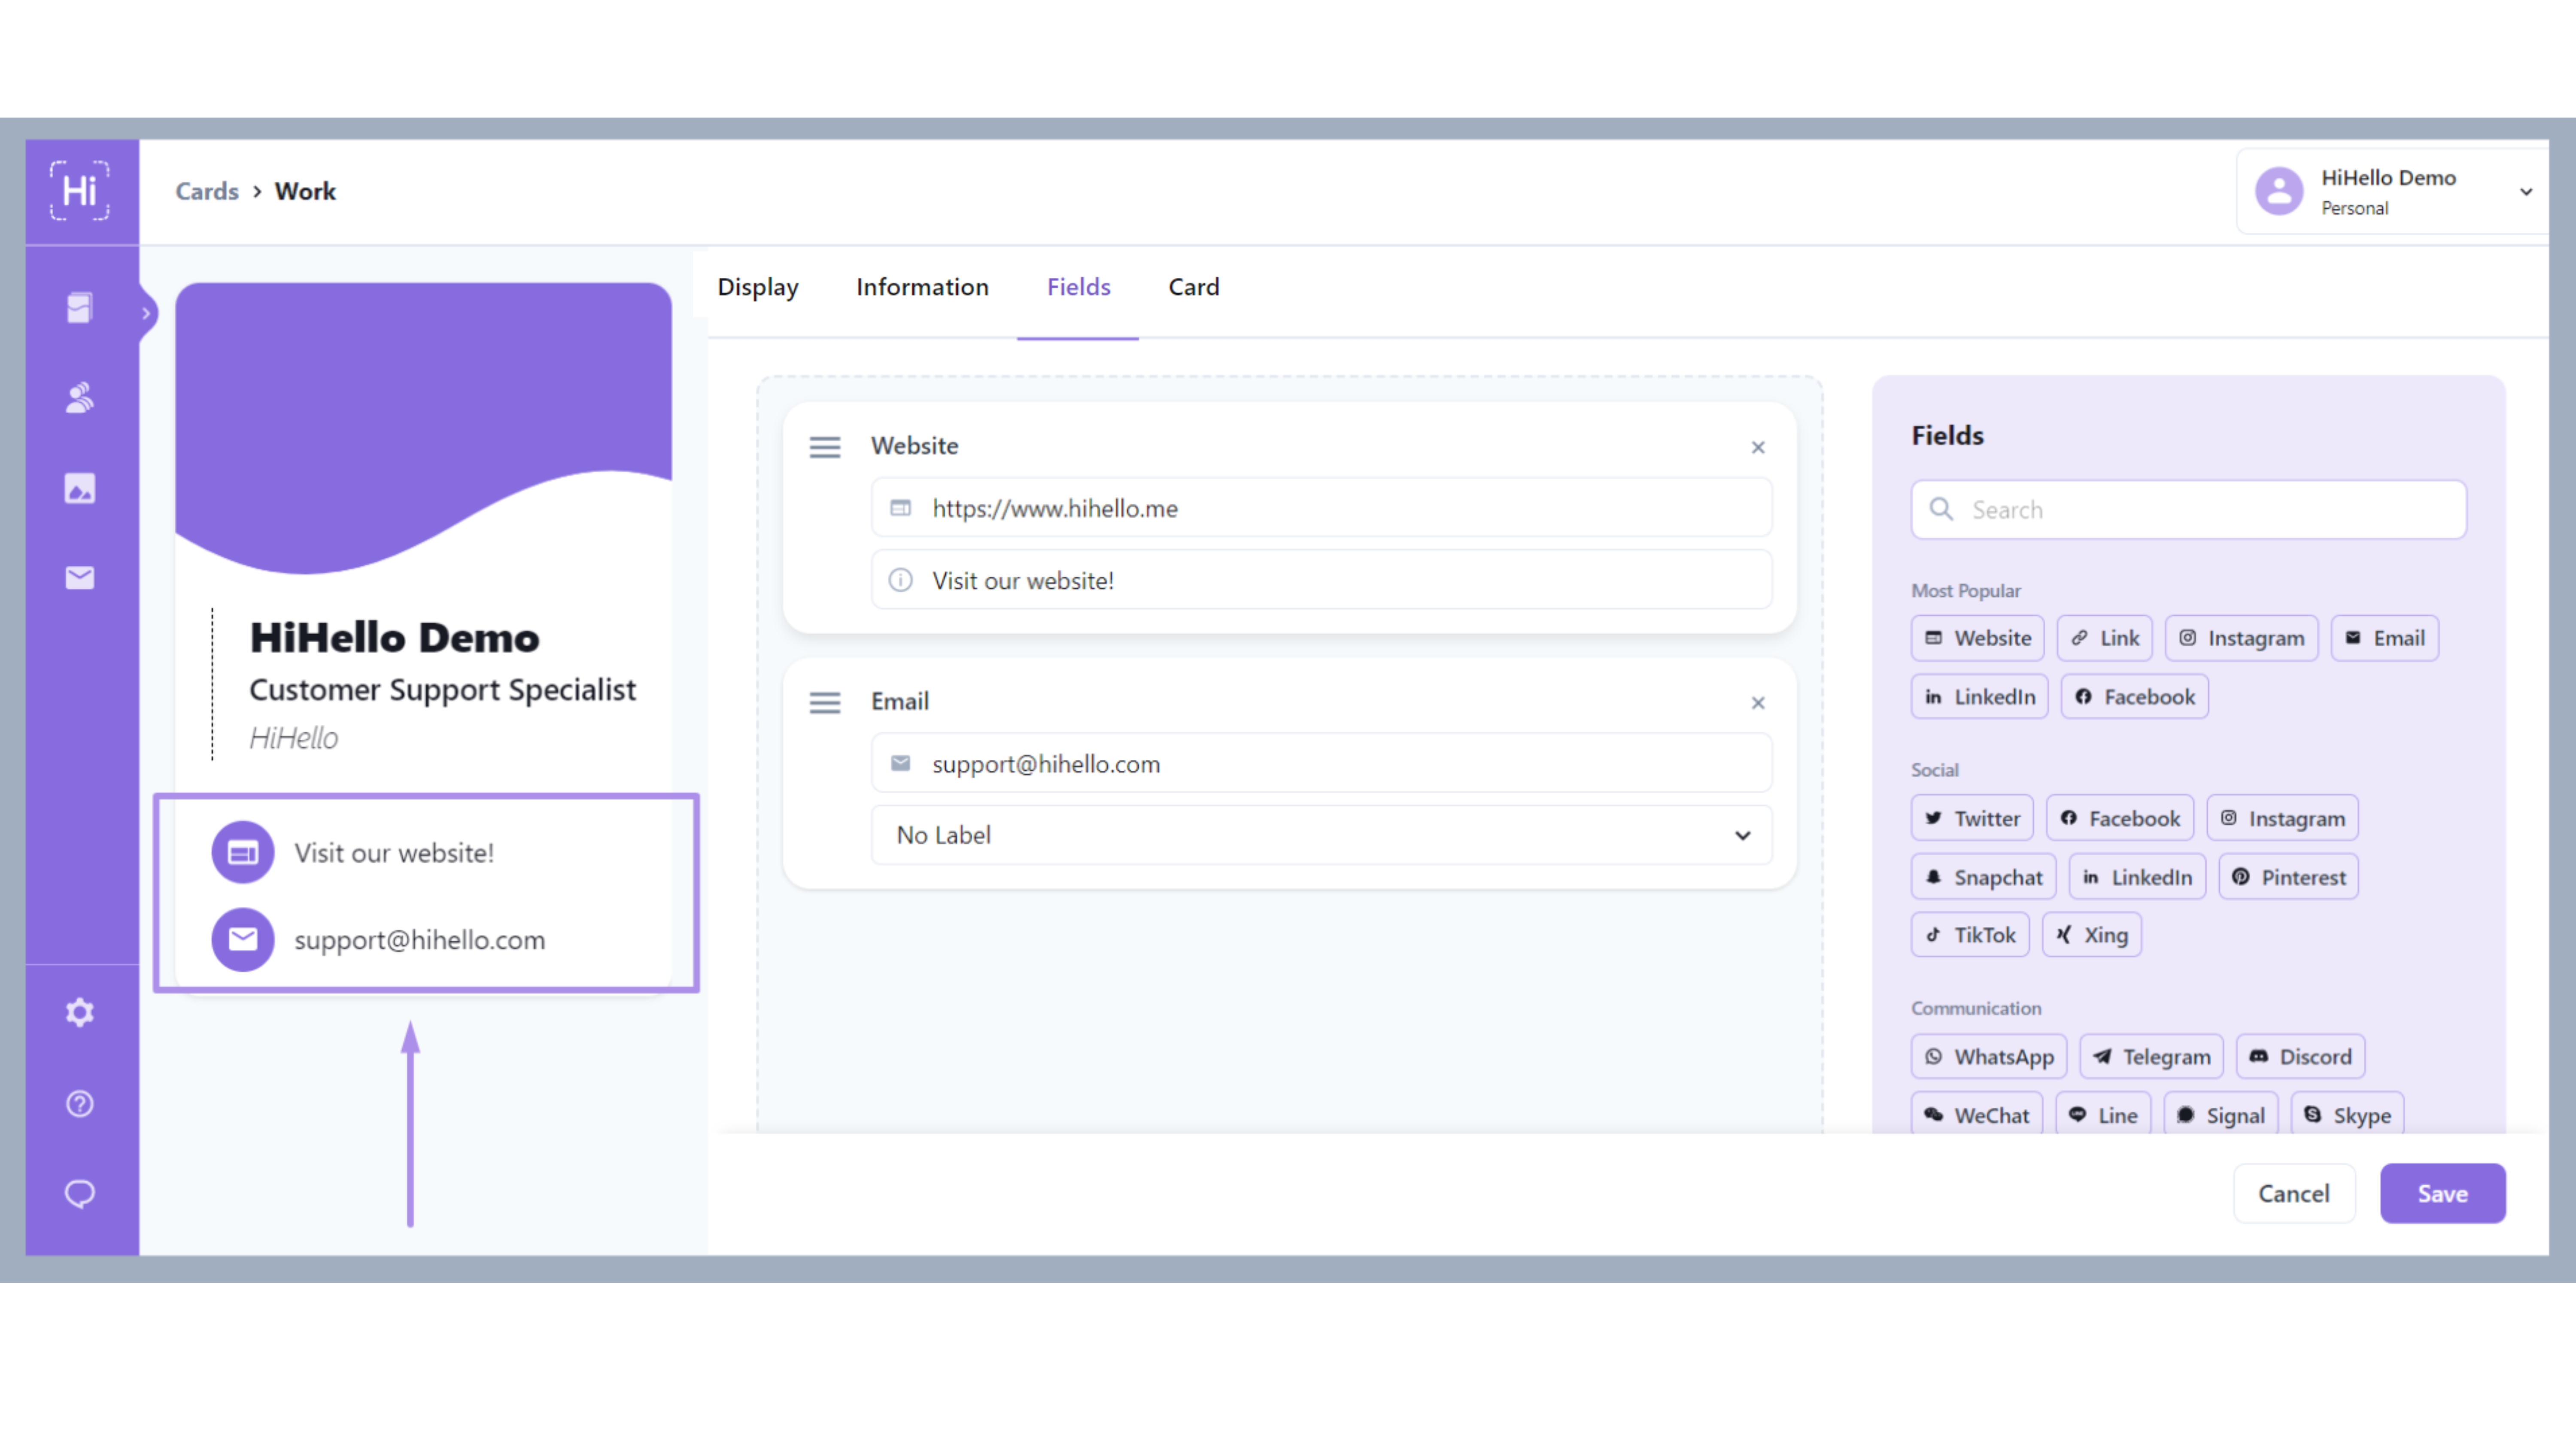Grab the Email field drag handle

[825, 703]
